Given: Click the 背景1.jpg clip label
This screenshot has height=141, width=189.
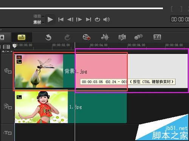Looking at the screenshot, I should [x=76, y=71].
